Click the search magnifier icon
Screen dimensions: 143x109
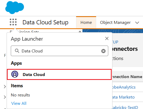(17, 51)
